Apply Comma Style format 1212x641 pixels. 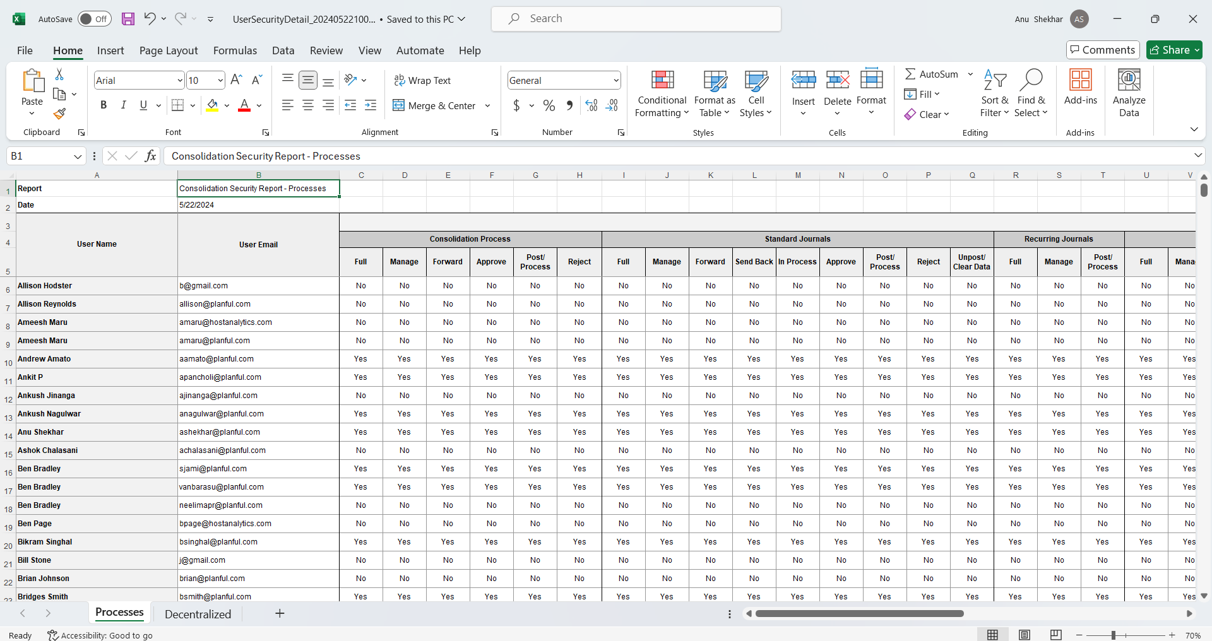coord(569,105)
